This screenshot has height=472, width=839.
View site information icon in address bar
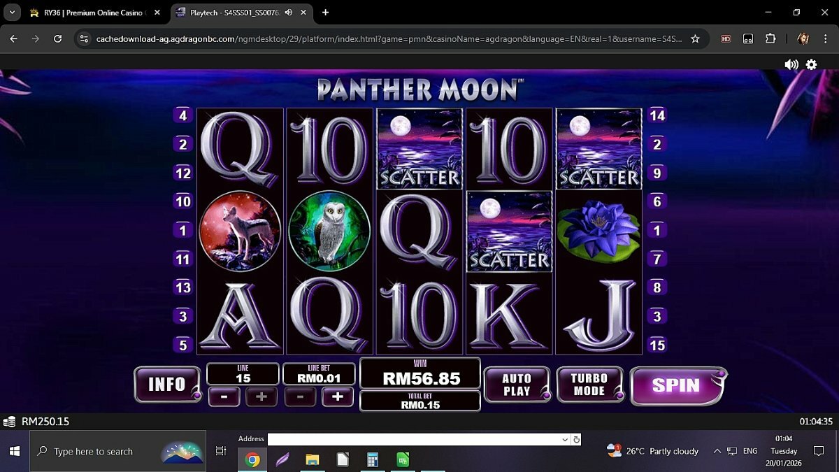pos(85,39)
